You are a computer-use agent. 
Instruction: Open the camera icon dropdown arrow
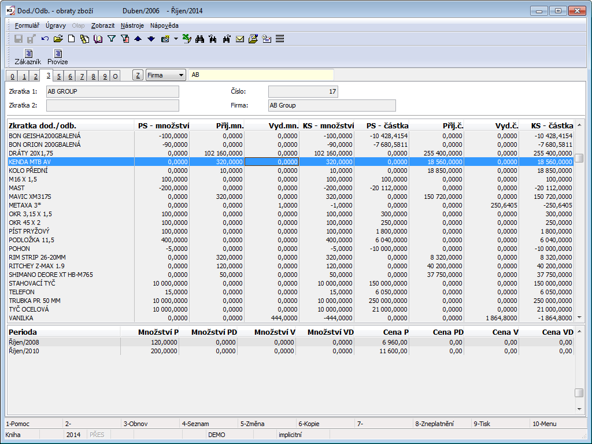pyautogui.click(x=176, y=39)
